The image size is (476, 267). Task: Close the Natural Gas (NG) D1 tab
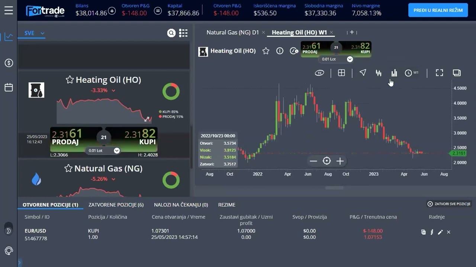[x=264, y=32]
